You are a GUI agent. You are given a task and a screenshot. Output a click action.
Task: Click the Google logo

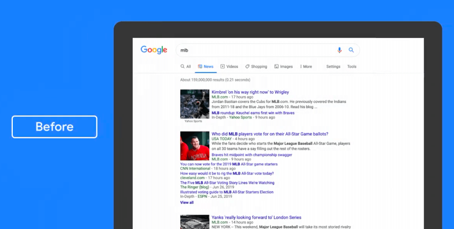[x=154, y=50]
